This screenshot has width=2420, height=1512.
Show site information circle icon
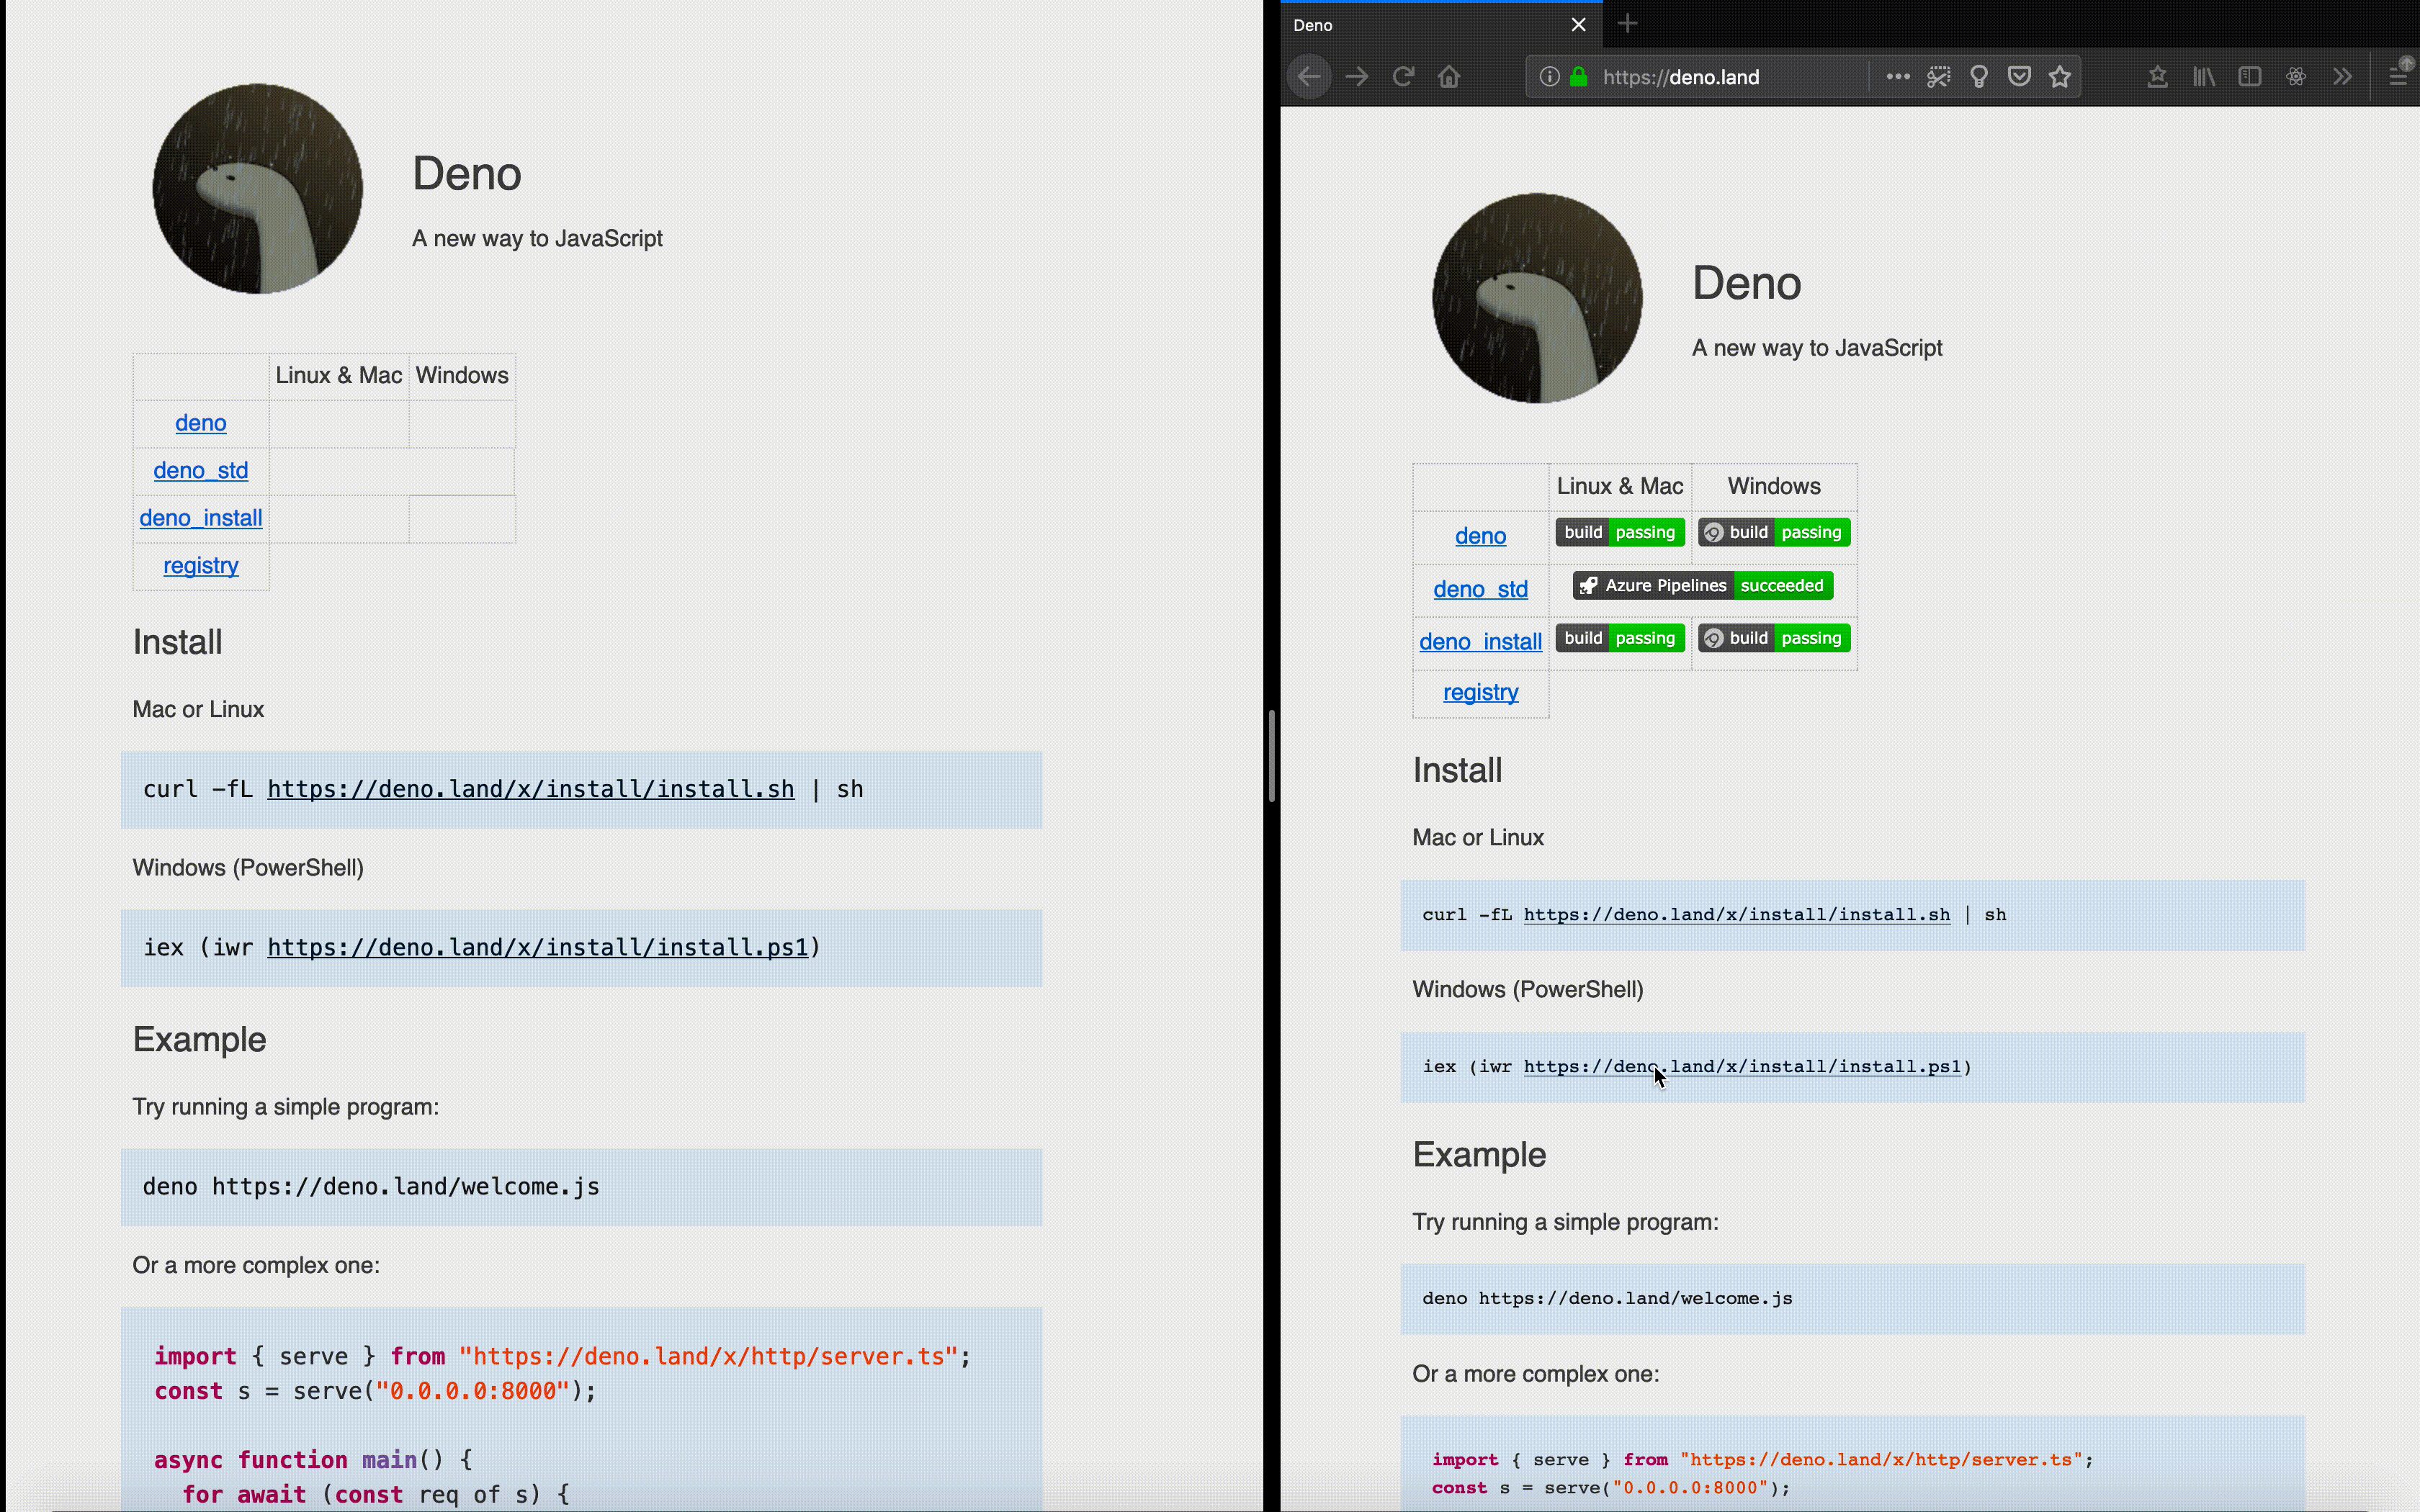(x=1549, y=77)
